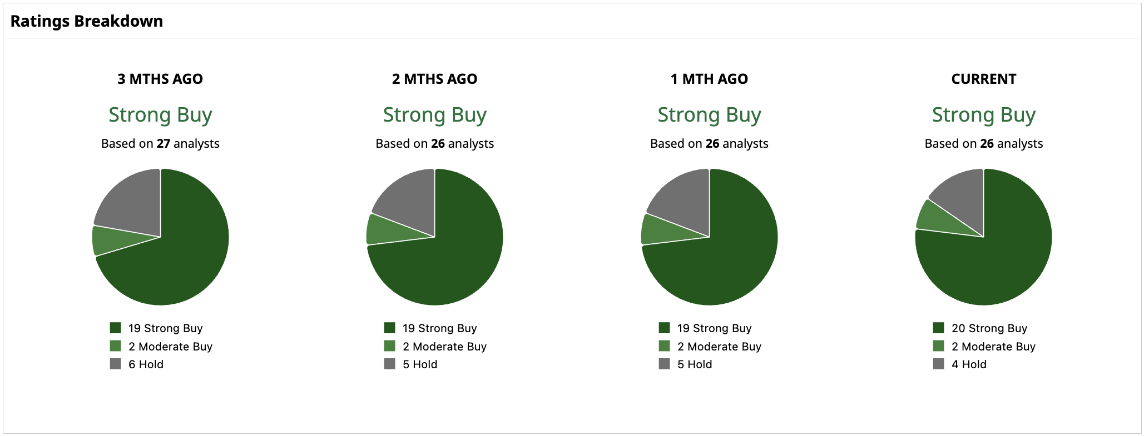Click the gray Hold swatch under 2 MTHS AGO

pyautogui.click(x=389, y=364)
